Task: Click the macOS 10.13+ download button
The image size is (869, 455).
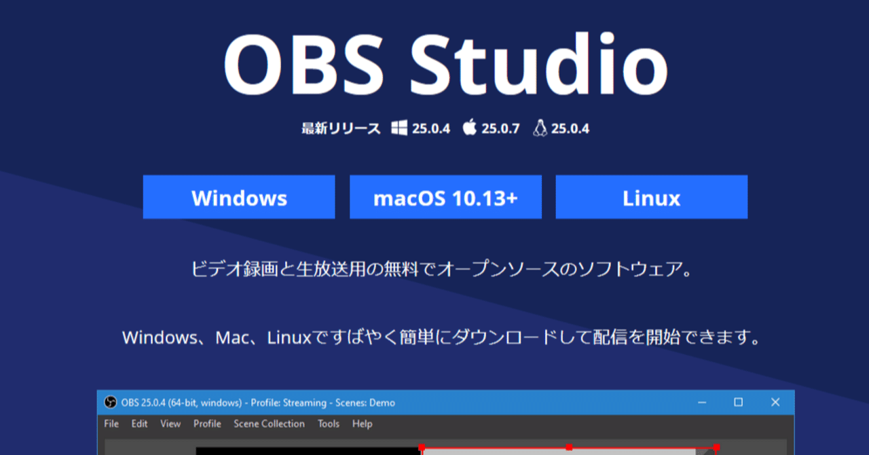Action: (x=445, y=197)
